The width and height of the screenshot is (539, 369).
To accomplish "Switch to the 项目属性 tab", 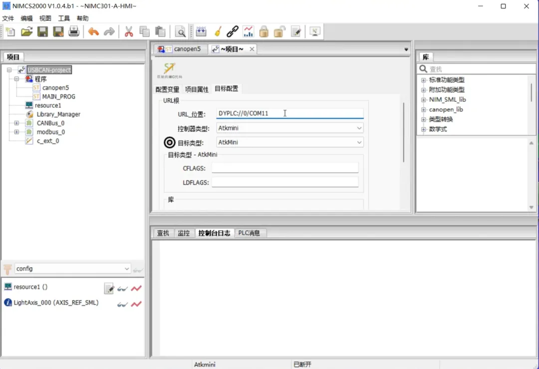I will click(197, 89).
